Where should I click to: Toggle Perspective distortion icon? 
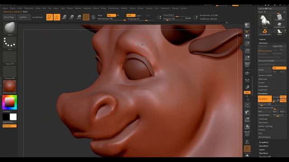[x=247, y=65]
